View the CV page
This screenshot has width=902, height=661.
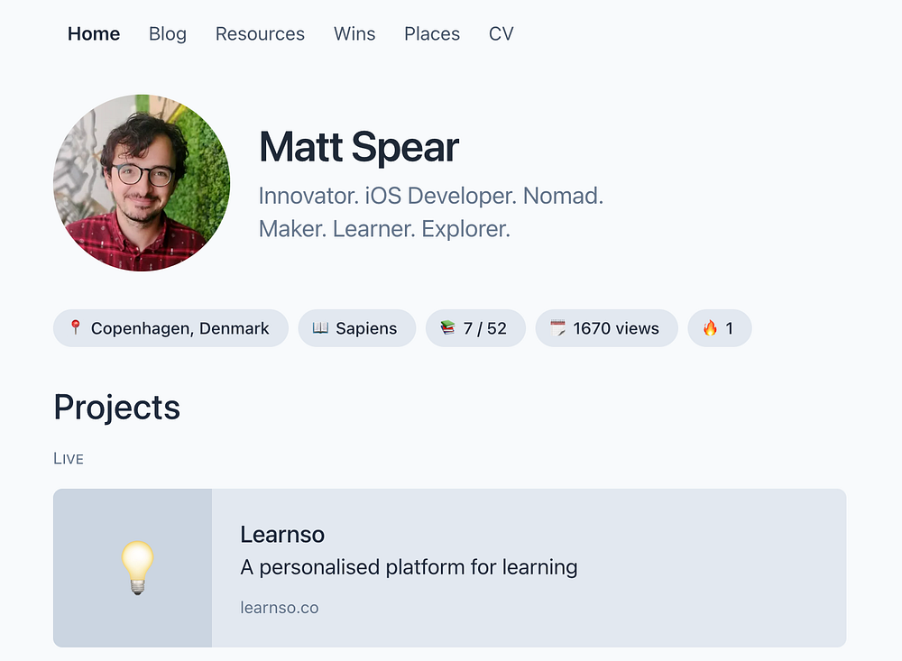pyautogui.click(x=501, y=34)
